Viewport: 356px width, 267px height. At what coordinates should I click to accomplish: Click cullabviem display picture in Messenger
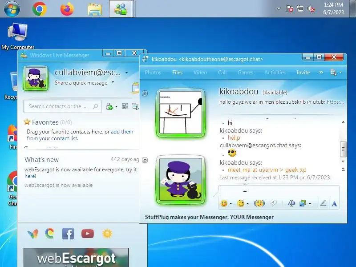36,78
